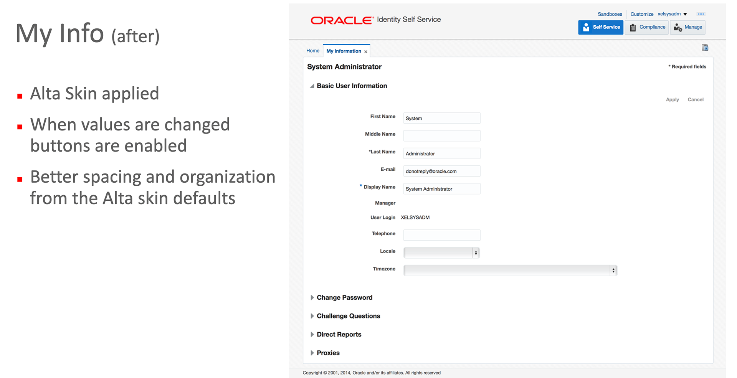This screenshot has width=737, height=378.
Task: Close the My Information tab
Action: [x=366, y=51]
